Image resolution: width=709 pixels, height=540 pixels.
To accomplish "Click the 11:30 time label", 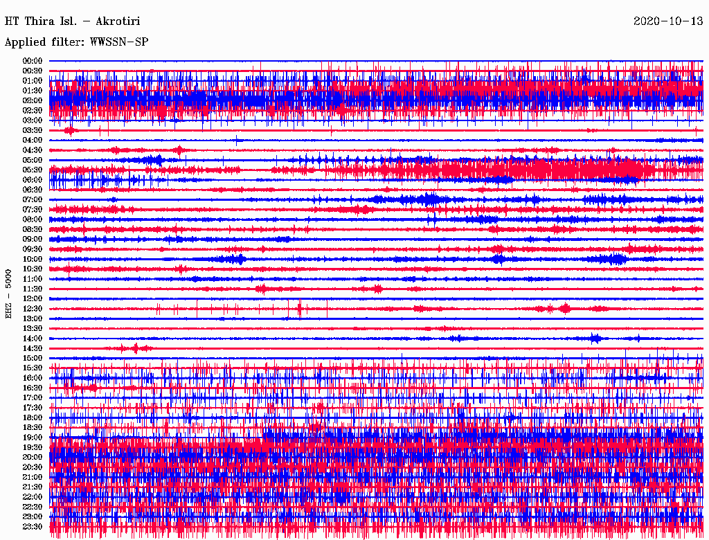I will coord(33,289).
